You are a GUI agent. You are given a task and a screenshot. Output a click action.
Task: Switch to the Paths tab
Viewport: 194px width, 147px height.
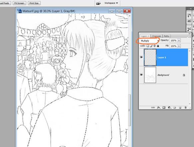tap(166, 36)
